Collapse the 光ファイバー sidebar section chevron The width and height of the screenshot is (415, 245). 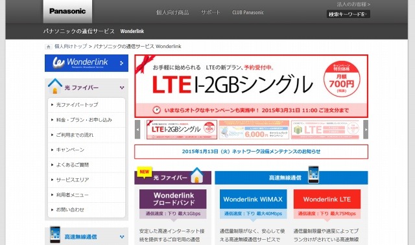pos(122,87)
